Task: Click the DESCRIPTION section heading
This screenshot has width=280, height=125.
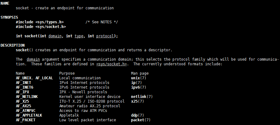Action: pyautogui.click(x=12, y=45)
